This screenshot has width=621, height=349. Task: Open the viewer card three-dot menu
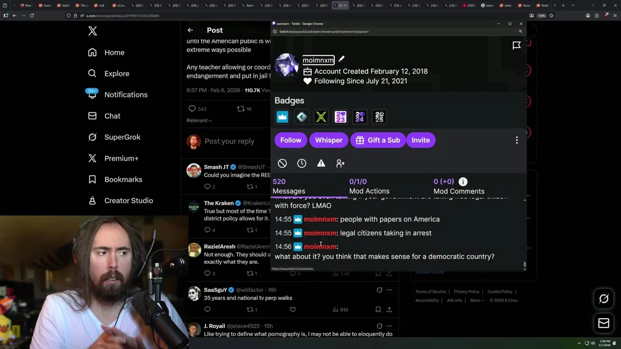(x=517, y=140)
